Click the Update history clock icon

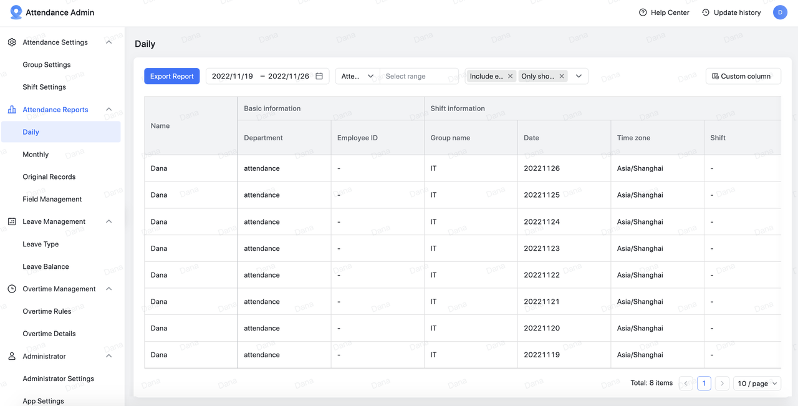click(x=706, y=12)
